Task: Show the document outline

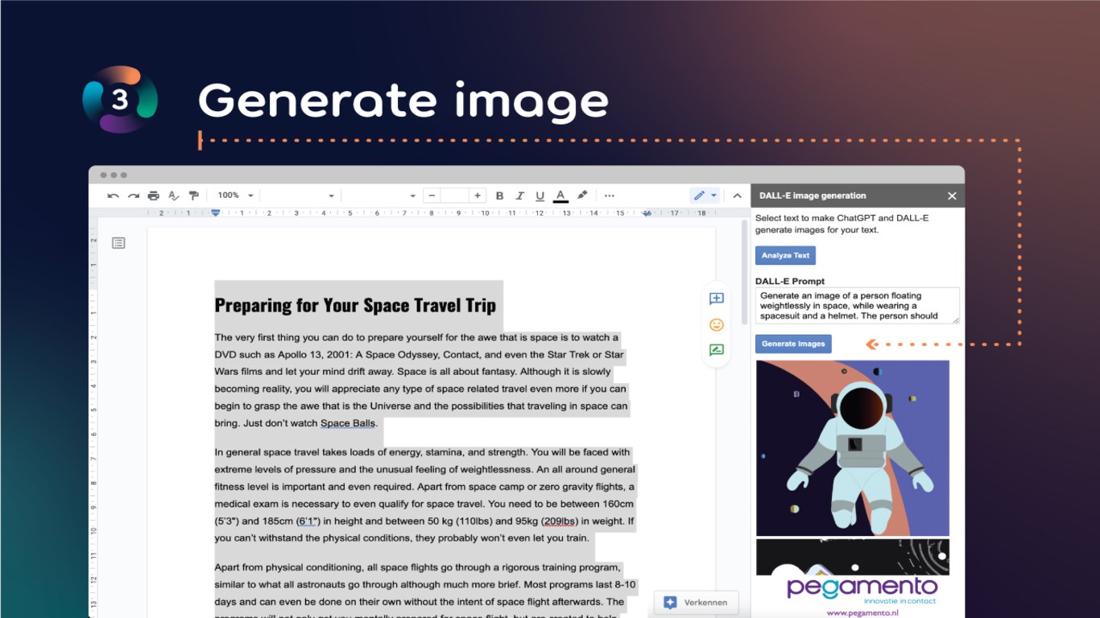Action: point(118,242)
